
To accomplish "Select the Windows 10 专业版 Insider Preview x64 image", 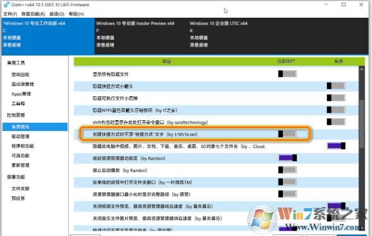I will [141, 36].
